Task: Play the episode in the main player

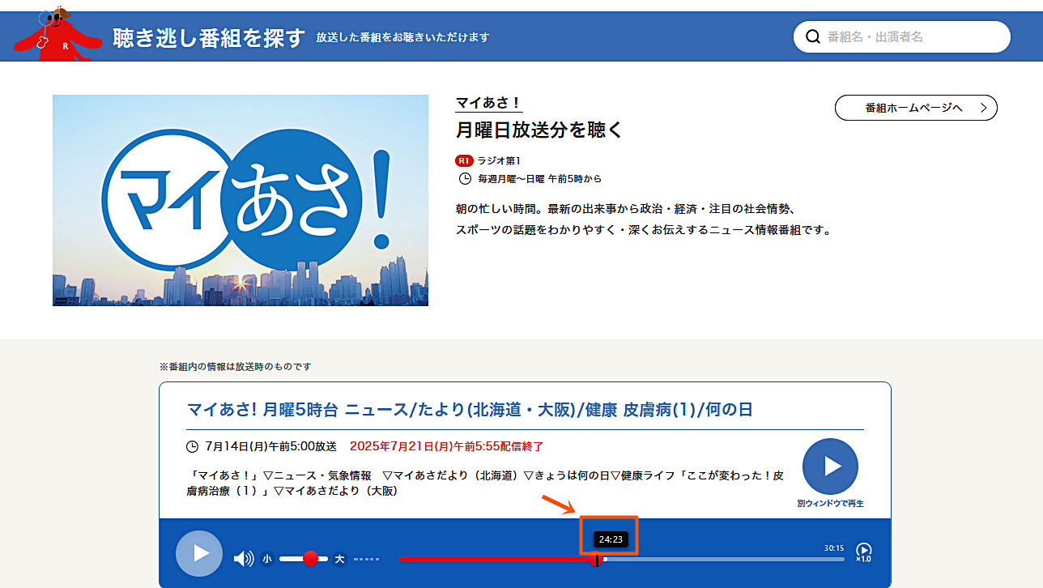Action: tap(199, 554)
